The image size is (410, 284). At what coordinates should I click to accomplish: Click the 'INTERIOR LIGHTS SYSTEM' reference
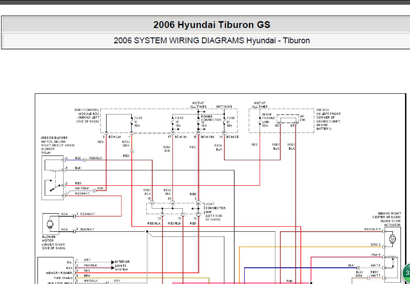122,266
